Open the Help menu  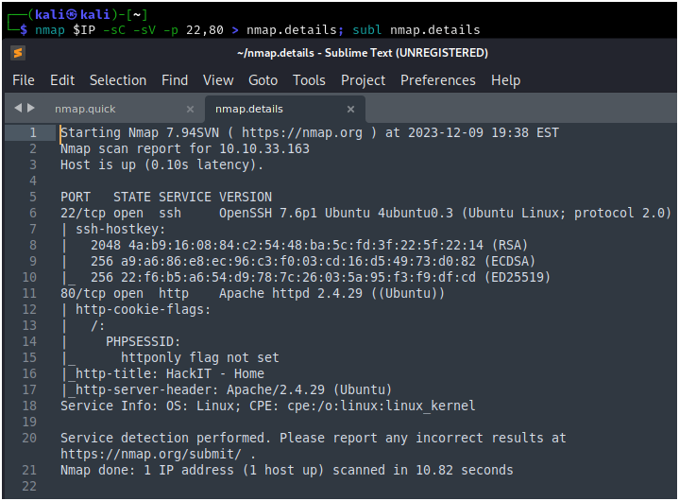(x=506, y=80)
